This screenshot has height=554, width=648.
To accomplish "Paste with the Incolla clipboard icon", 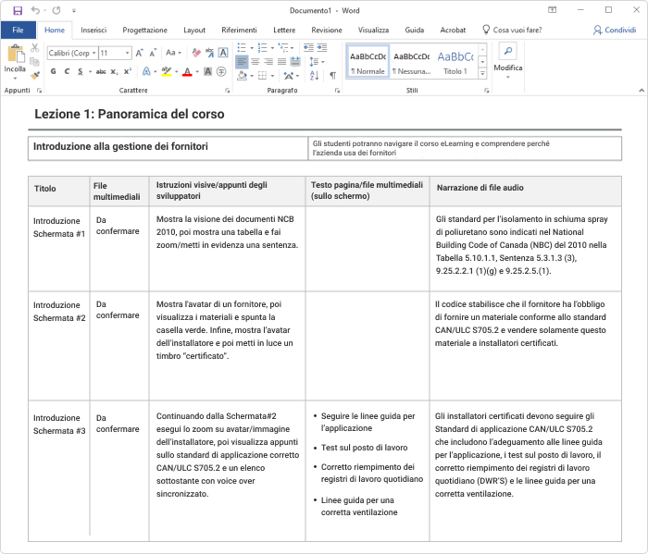I will [15, 54].
